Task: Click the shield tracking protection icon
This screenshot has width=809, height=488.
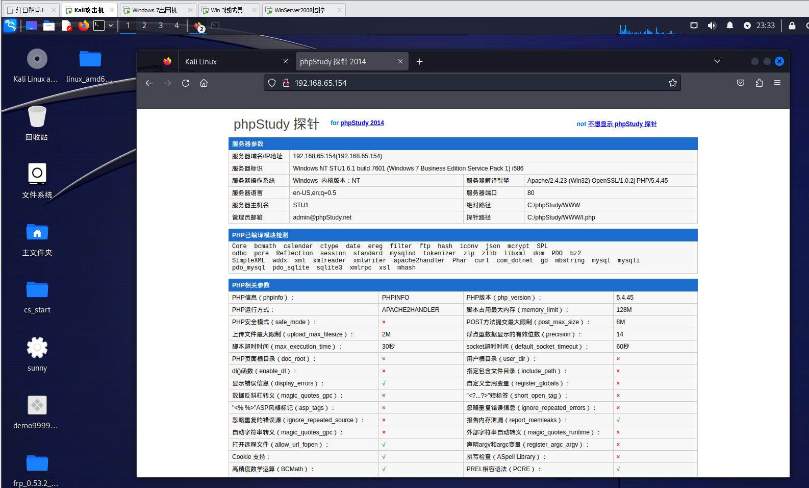Action: pyautogui.click(x=272, y=83)
